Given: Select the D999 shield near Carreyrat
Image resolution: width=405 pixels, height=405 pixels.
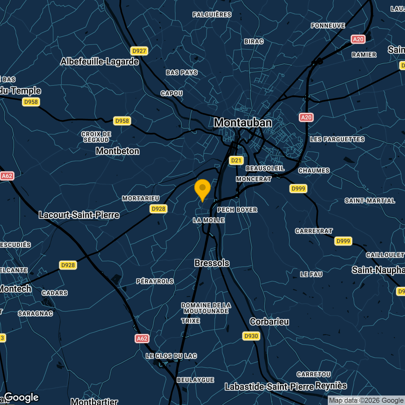Looking at the screenshot, I should (343, 241).
